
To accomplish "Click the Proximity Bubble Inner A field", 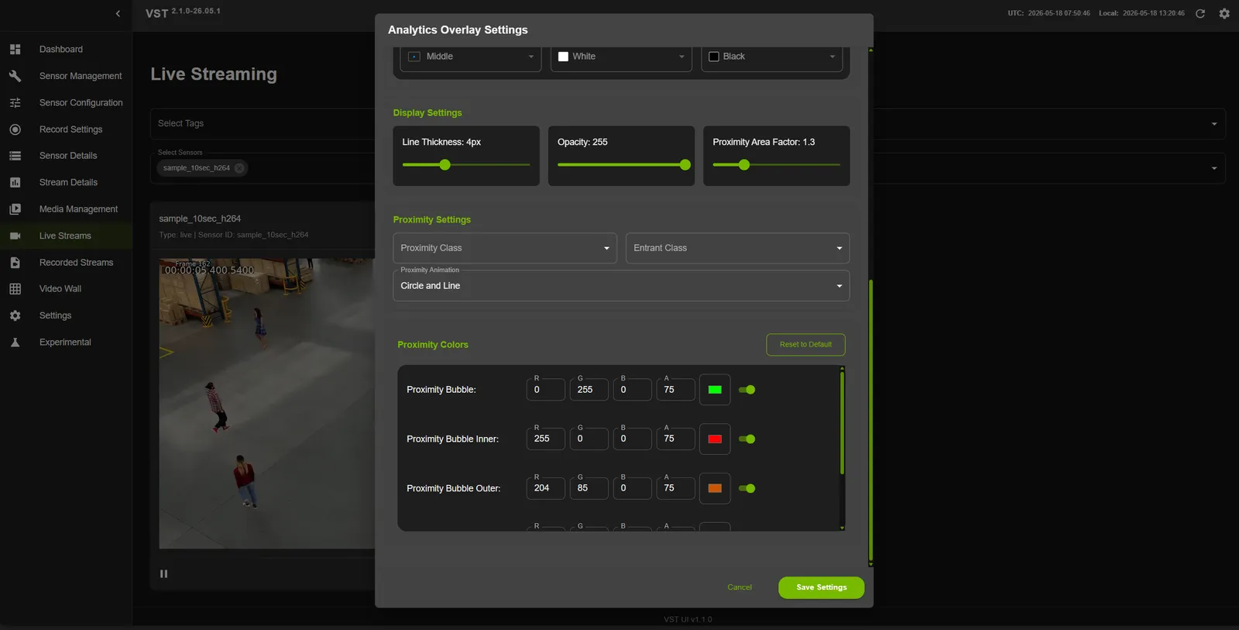I will pyautogui.click(x=676, y=439).
